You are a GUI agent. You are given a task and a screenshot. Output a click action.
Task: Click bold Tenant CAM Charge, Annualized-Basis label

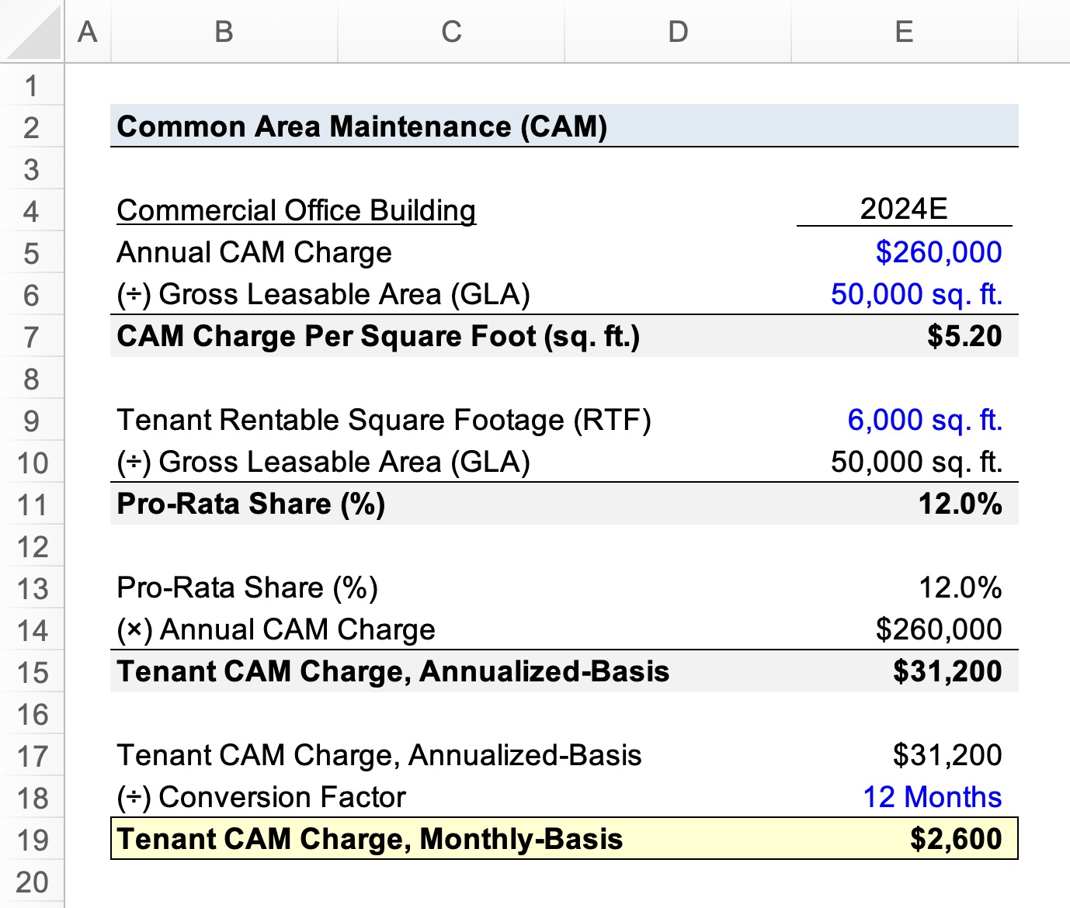pyautogui.click(x=393, y=671)
